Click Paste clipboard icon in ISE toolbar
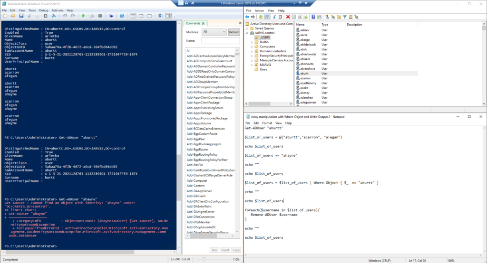This screenshot has width=487, height=263. click(45, 16)
